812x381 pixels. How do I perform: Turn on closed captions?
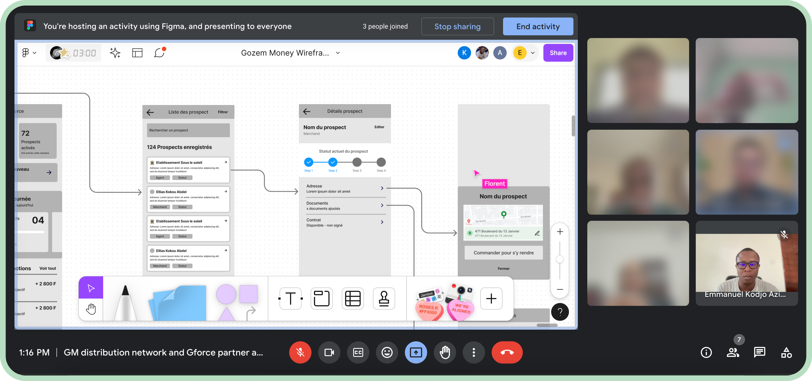(x=358, y=352)
